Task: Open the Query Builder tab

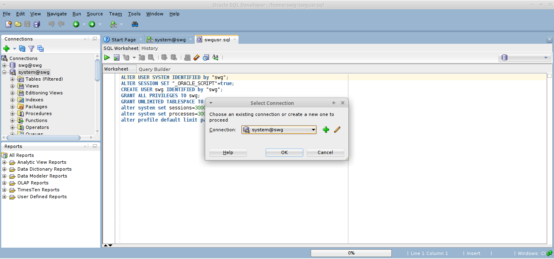Action: (155, 69)
